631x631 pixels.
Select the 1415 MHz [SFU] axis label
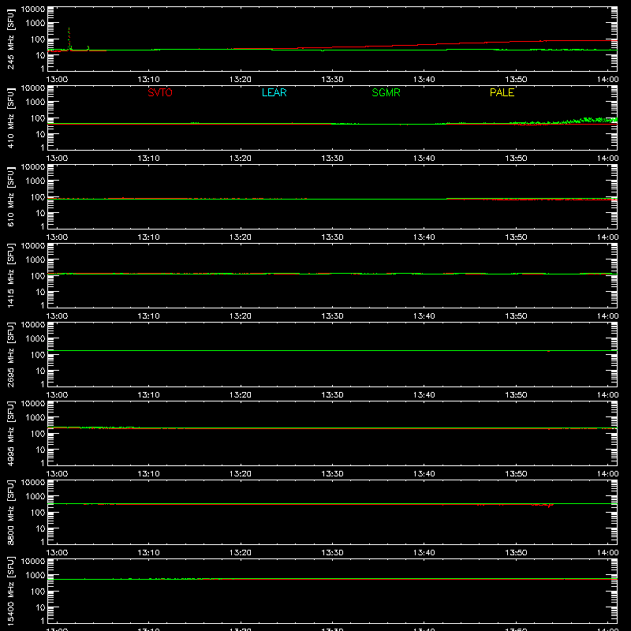click(10, 275)
